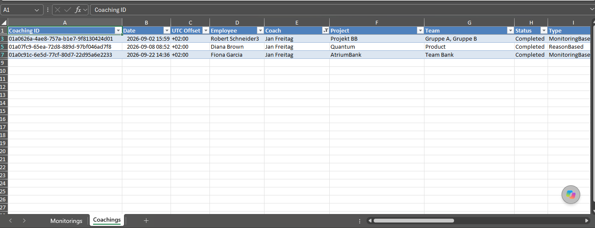Click horizontal scrollbar left arrow
This screenshot has width=595, height=228.
369,220
